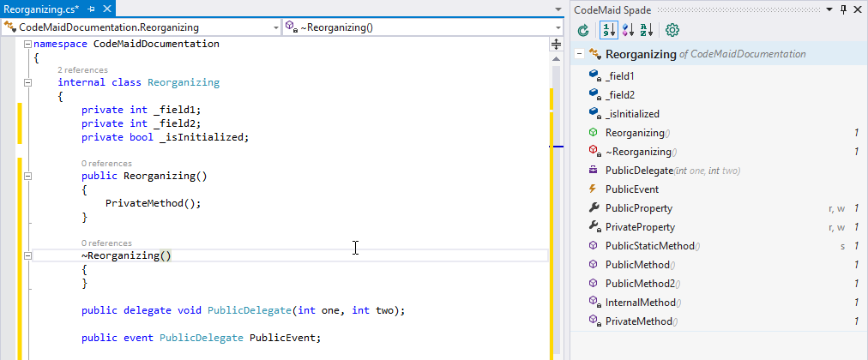The image size is (868, 360).
Task: Click the PrivateProperty wrench icon
Action: (595, 227)
